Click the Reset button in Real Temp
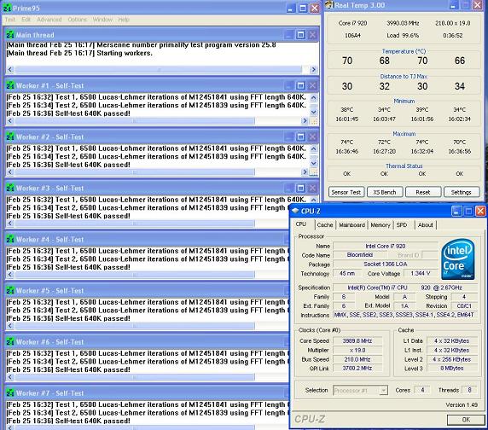Viewport: 488px width, 430px height. pos(423,192)
